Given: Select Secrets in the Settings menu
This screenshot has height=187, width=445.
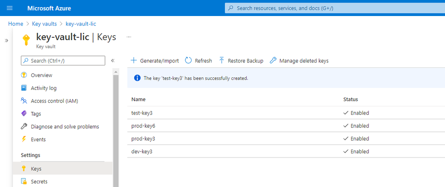Looking at the screenshot, I should [x=39, y=182].
